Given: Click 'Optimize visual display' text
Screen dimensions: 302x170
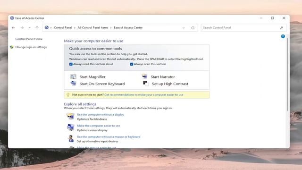Looking at the screenshot, I should pos(92,130).
